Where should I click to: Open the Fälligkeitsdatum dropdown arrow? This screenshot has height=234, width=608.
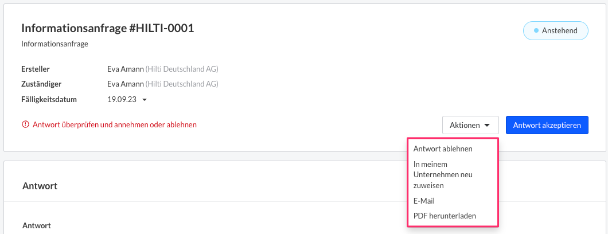[144, 100]
